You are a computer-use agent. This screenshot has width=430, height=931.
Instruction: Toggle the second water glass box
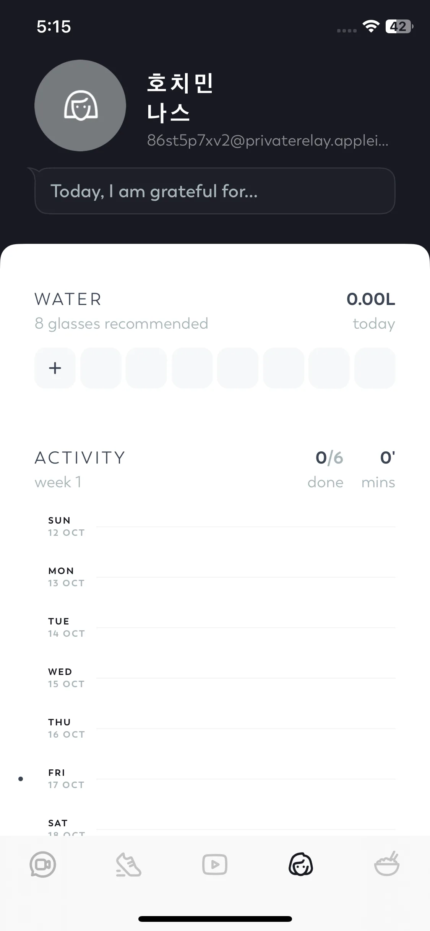101,368
